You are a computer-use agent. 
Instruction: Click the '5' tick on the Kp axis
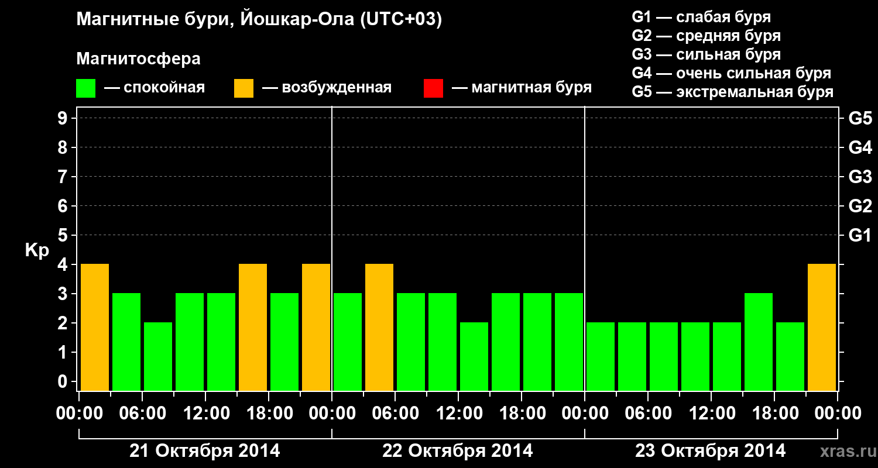[63, 235]
